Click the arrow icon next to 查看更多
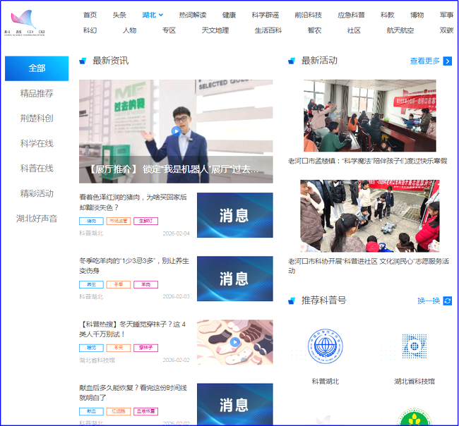The width and height of the screenshot is (459, 426). 447,61
